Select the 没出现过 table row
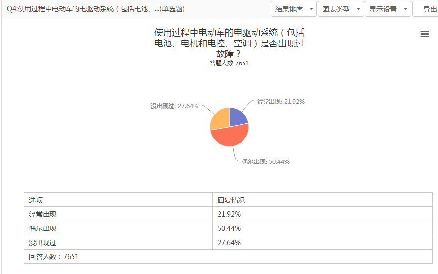The height and width of the screenshot is (274, 438). pyautogui.click(x=228, y=243)
